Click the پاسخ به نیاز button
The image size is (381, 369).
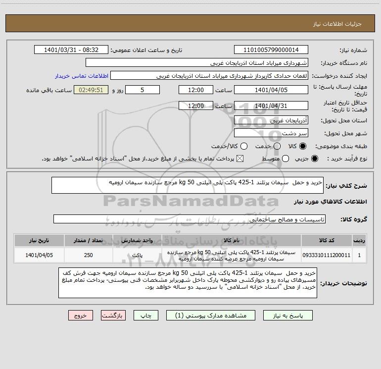288,316
